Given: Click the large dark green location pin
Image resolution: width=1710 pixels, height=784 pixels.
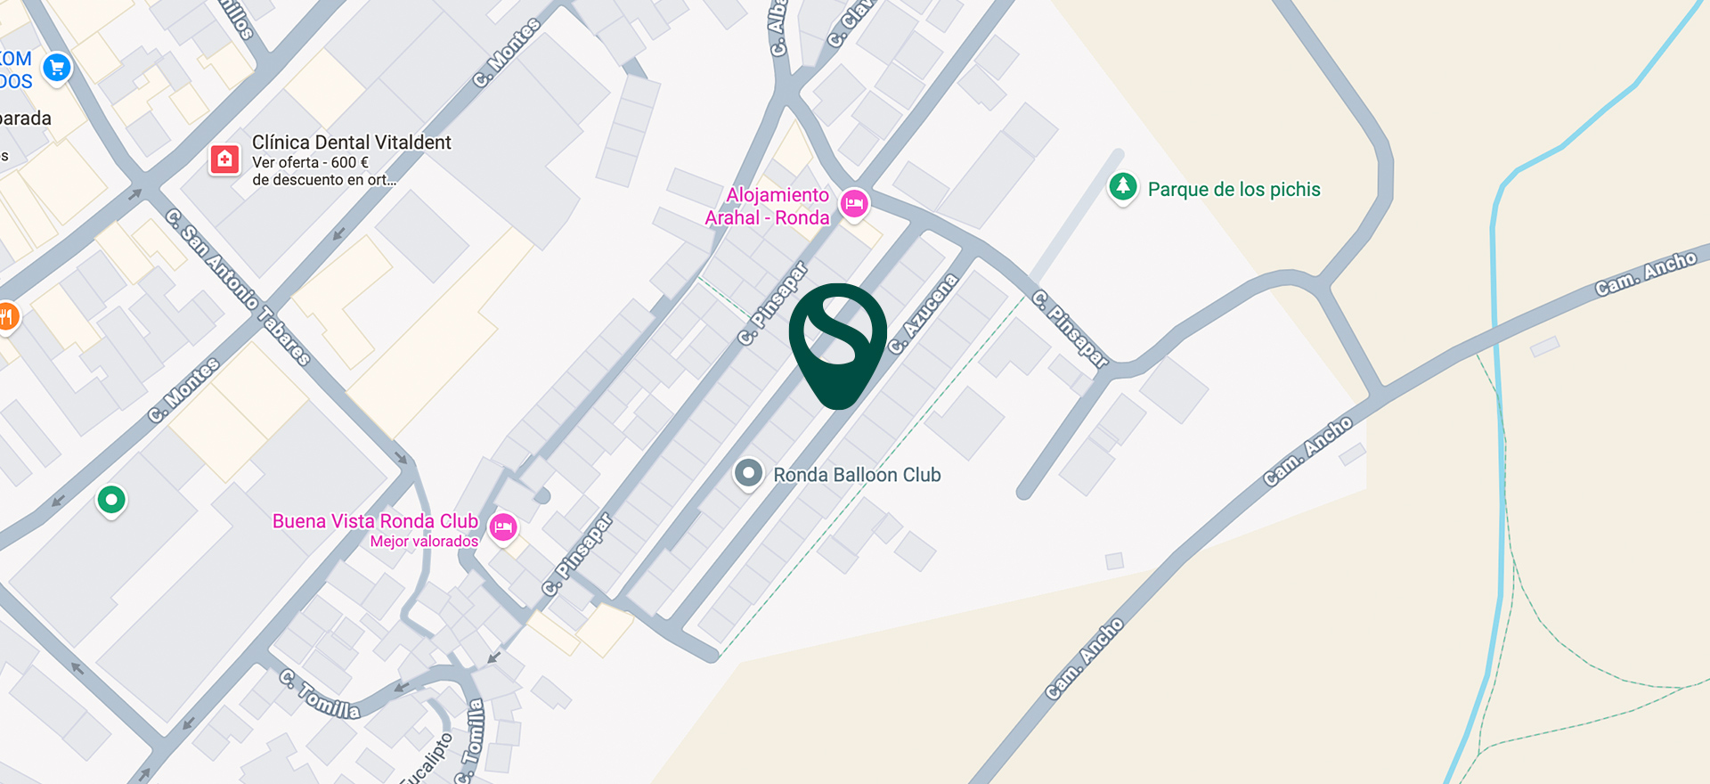Looking at the screenshot, I should tap(837, 346).
